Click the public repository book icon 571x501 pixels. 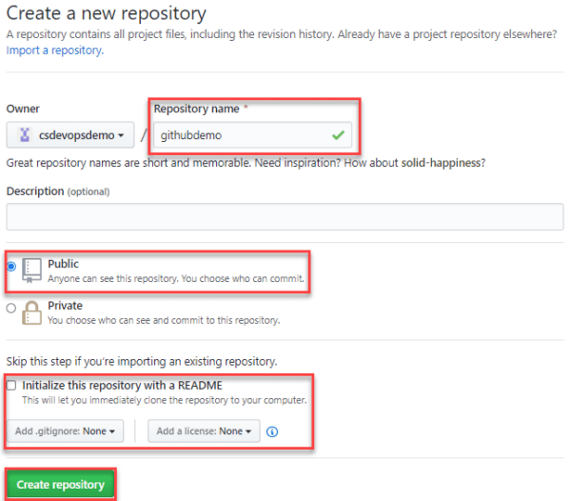(31, 271)
